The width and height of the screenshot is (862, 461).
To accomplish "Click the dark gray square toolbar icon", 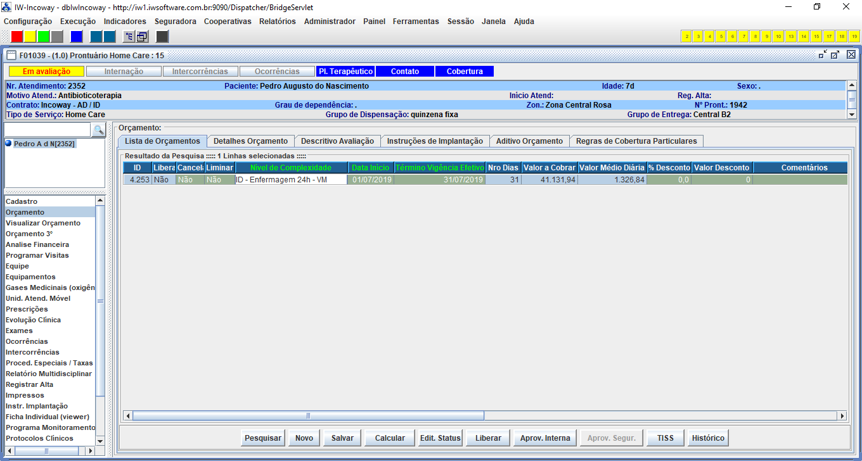I will pyautogui.click(x=162, y=37).
